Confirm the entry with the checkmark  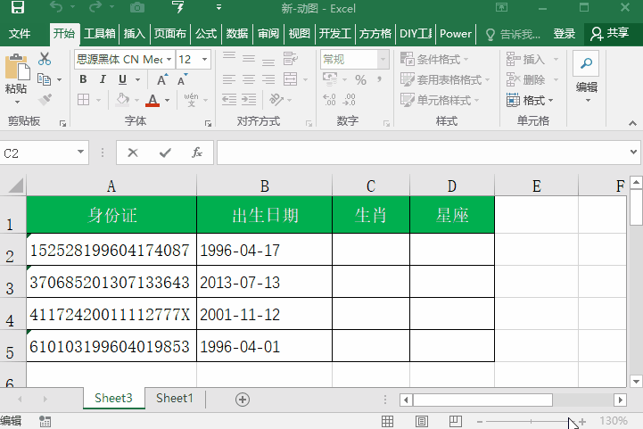coord(165,153)
